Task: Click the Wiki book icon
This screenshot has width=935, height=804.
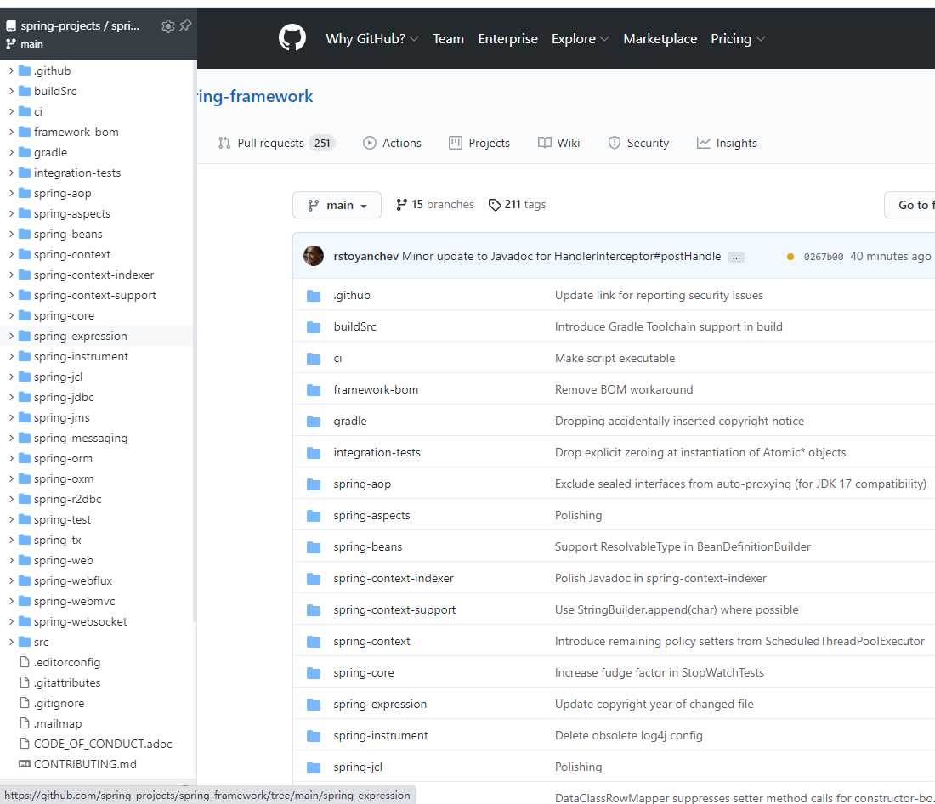Action: 544,143
